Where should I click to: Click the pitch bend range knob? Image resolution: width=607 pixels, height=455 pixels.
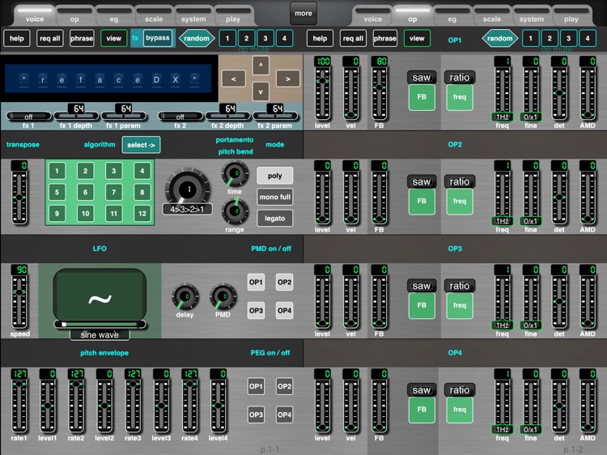(235, 210)
